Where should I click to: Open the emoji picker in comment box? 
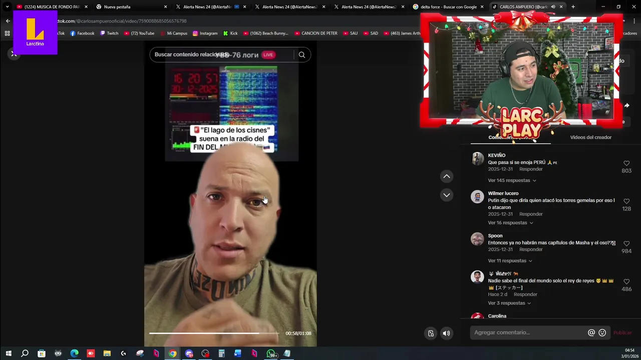pyautogui.click(x=602, y=332)
